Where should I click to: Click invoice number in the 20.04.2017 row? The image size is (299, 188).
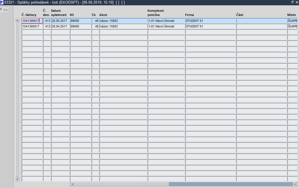(x=32, y=26)
